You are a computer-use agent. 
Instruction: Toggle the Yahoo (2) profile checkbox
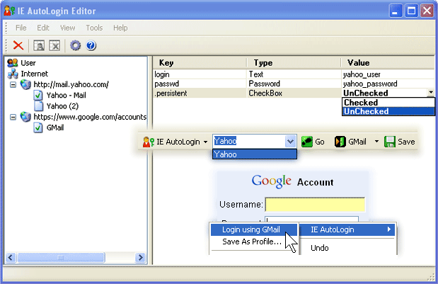click(38, 106)
